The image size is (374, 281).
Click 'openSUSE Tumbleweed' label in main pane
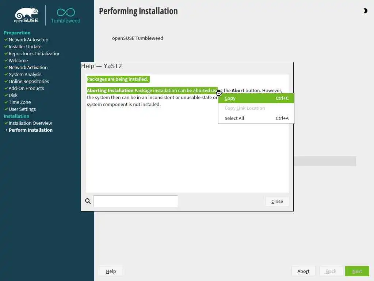tap(138, 38)
